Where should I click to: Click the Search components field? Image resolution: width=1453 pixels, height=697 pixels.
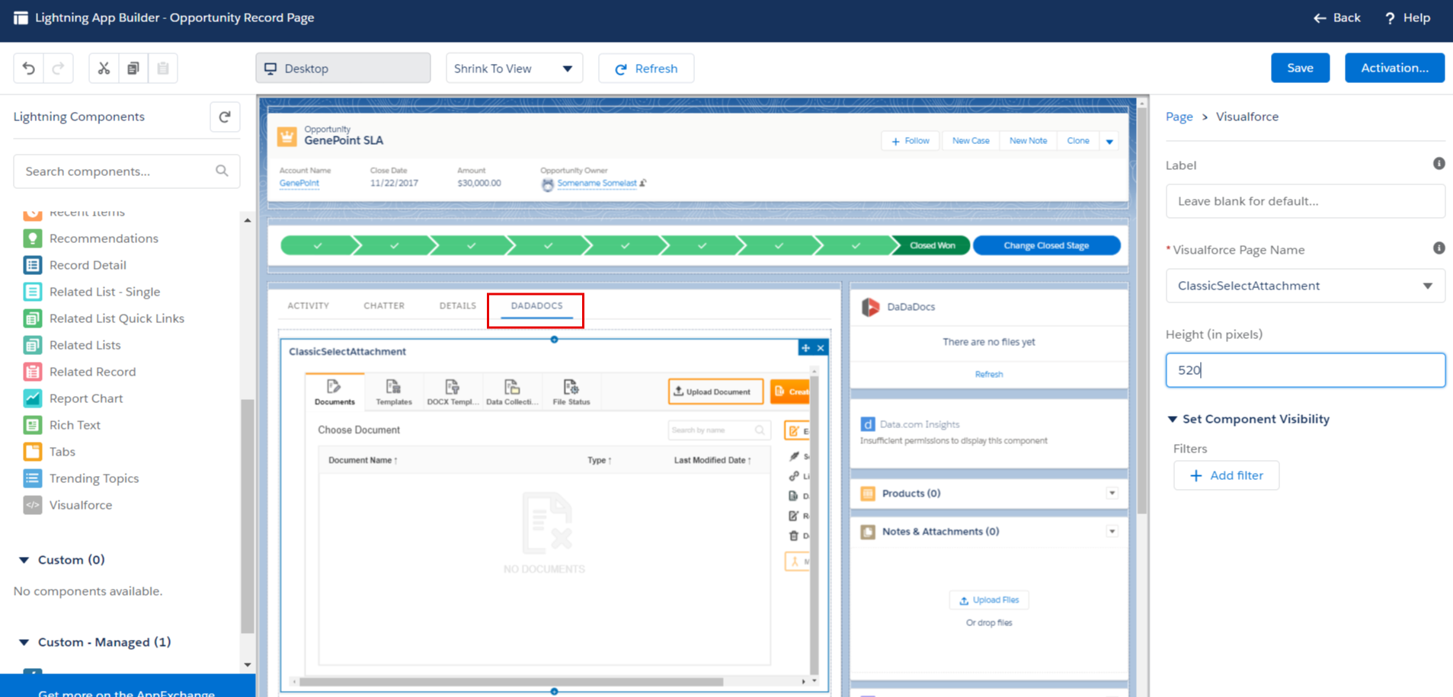click(x=126, y=171)
